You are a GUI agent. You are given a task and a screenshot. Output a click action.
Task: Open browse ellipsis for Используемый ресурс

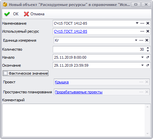coord(142,31)
